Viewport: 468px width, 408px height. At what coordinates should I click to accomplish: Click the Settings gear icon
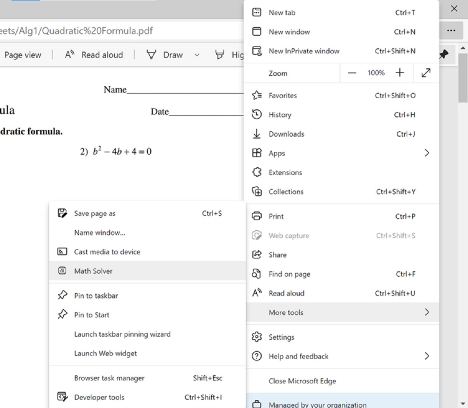(257, 337)
